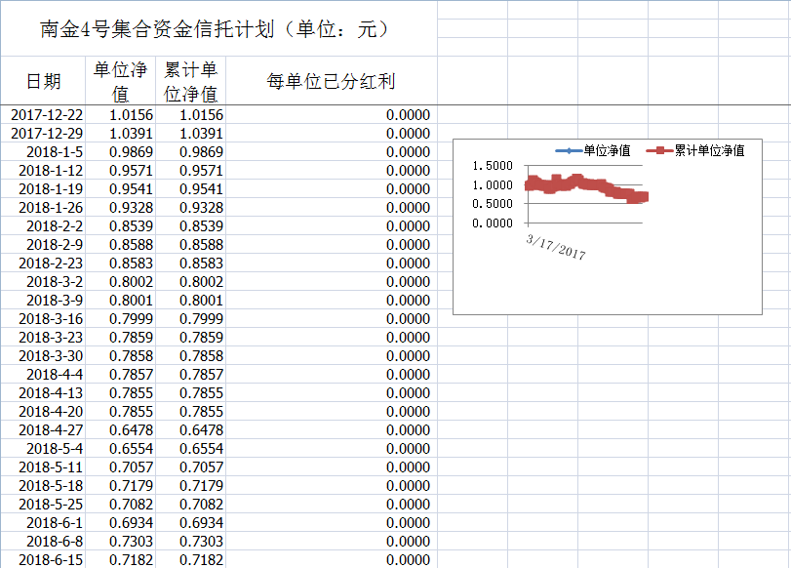
Task: Click the 累计单位净值 legend entry in chart
Action: (x=699, y=150)
